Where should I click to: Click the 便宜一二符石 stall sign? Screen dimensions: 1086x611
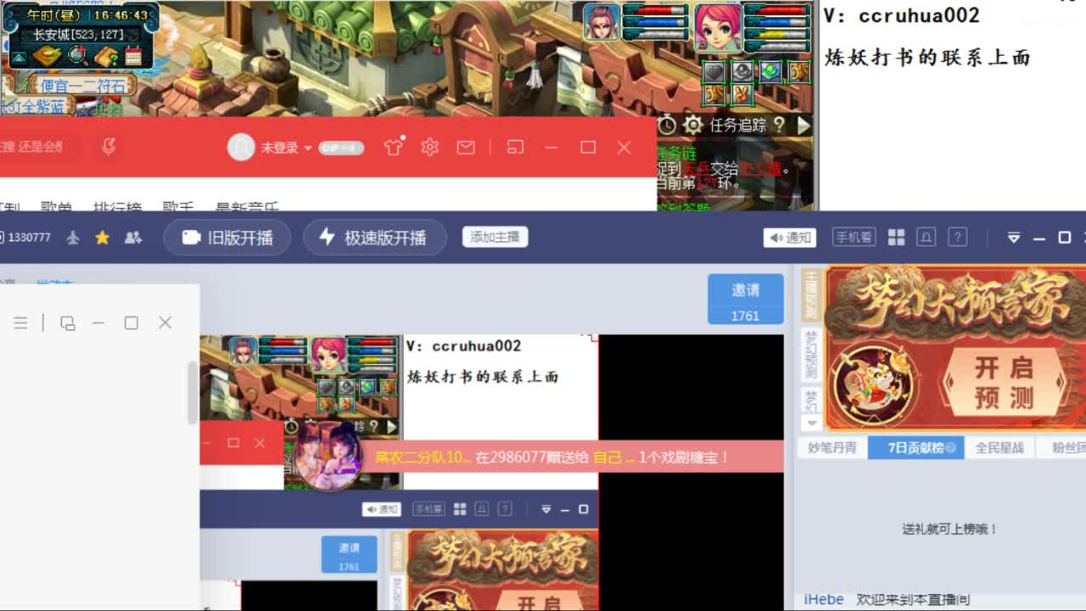click(x=82, y=86)
